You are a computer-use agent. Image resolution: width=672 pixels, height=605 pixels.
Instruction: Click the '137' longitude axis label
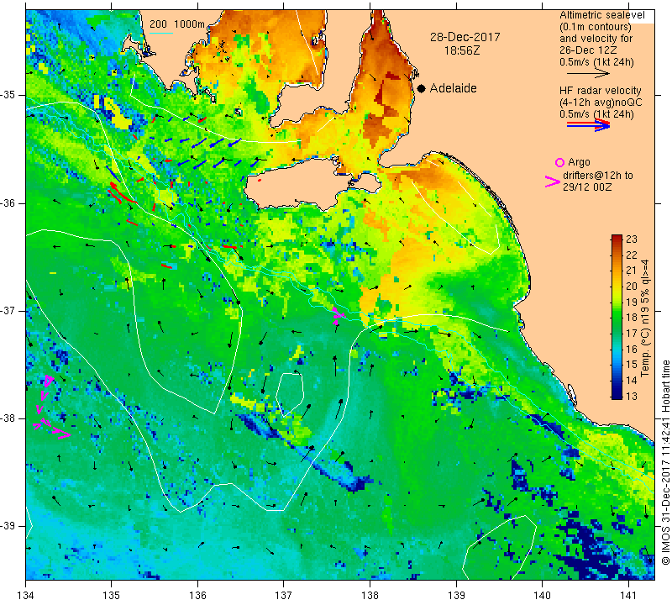(284, 595)
